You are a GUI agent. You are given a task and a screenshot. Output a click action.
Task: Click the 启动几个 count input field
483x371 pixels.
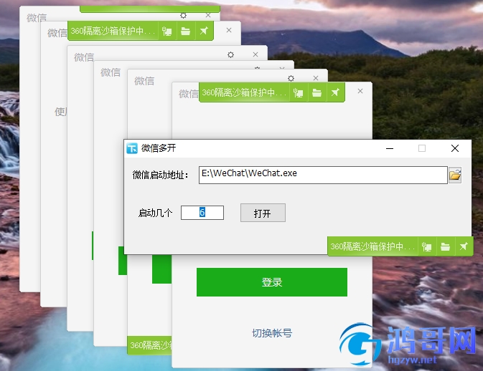[202, 213]
